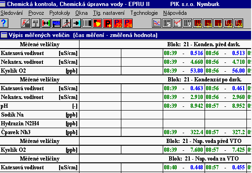
Task: Click the 08:39 - 322.4 Čpavek cell
Action: coord(184,132)
